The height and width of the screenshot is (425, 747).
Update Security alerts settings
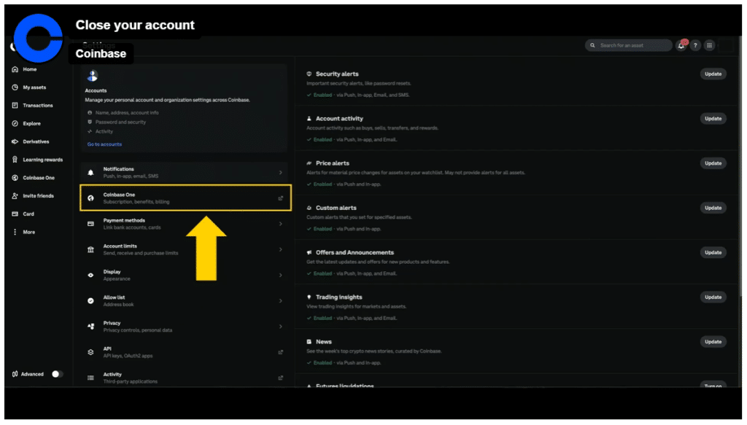713,74
